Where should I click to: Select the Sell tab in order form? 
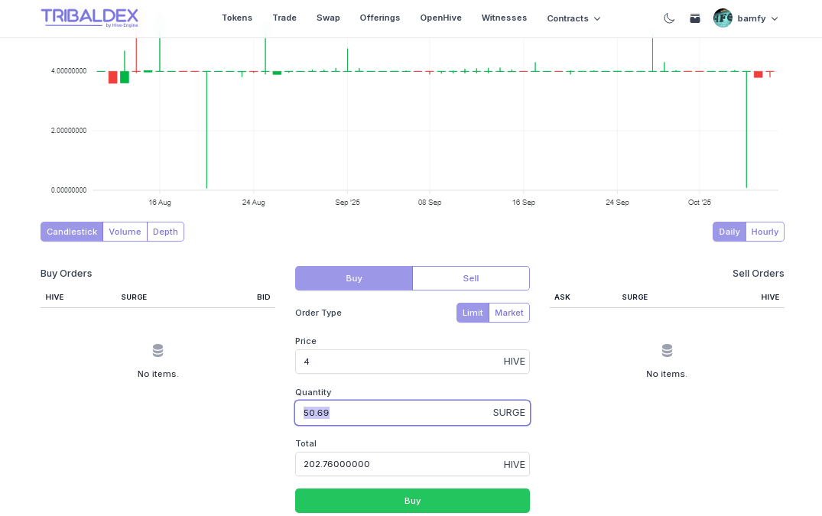pyautogui.click(x=470, y=278)
